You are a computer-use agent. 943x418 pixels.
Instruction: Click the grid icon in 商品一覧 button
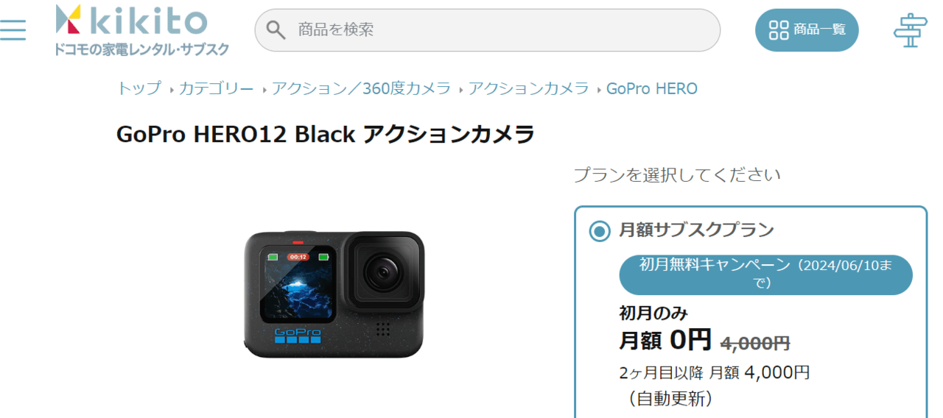[778, 30]
